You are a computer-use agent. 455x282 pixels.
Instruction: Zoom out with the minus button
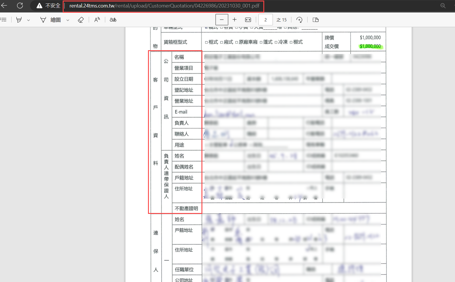222,20
